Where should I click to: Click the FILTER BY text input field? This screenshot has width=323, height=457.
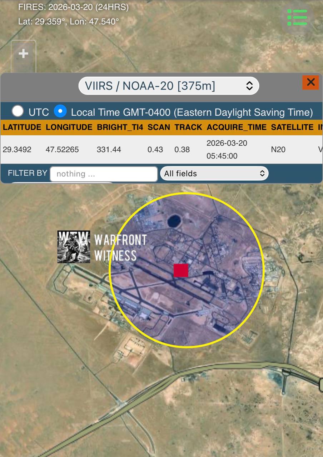[x=104, y=174]
